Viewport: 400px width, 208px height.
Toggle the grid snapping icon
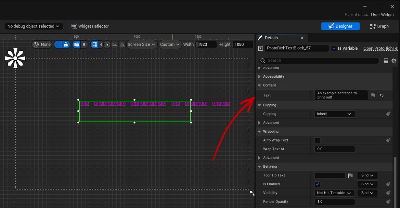pos(95,45)
